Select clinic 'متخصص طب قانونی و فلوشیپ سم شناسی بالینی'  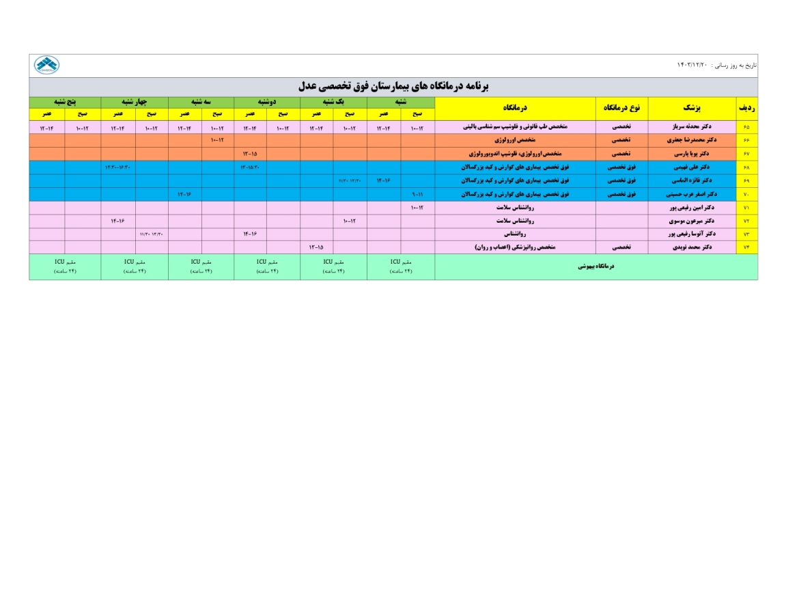[x=515, y=127]
